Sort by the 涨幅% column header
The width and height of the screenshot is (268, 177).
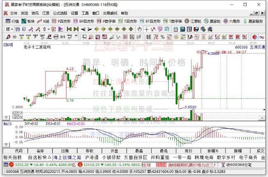pos(213,151)
